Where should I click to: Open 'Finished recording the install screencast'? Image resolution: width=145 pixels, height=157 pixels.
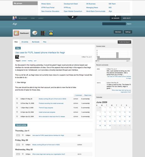point(51,103)
